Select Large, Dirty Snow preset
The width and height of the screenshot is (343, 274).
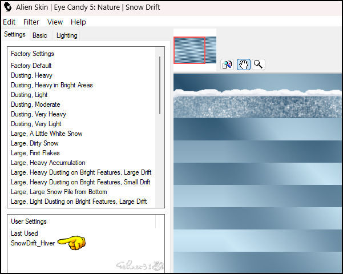pyautogui.click(x=35, y=143)
